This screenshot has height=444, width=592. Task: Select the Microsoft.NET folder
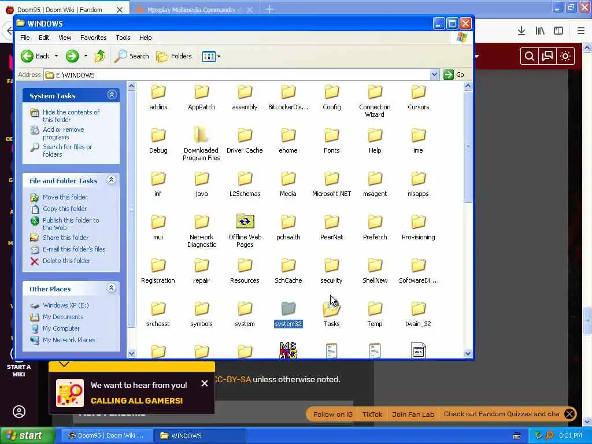click(x=331, y=184)
